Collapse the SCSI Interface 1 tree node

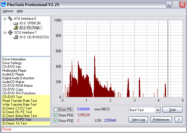point(5,33)
